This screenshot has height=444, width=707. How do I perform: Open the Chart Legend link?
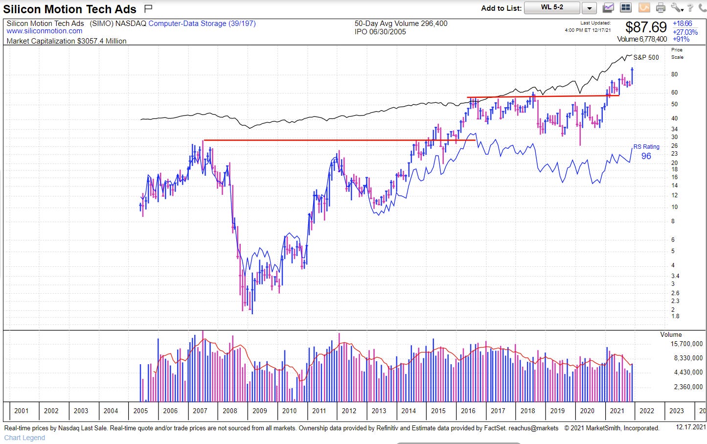[24, 438]
